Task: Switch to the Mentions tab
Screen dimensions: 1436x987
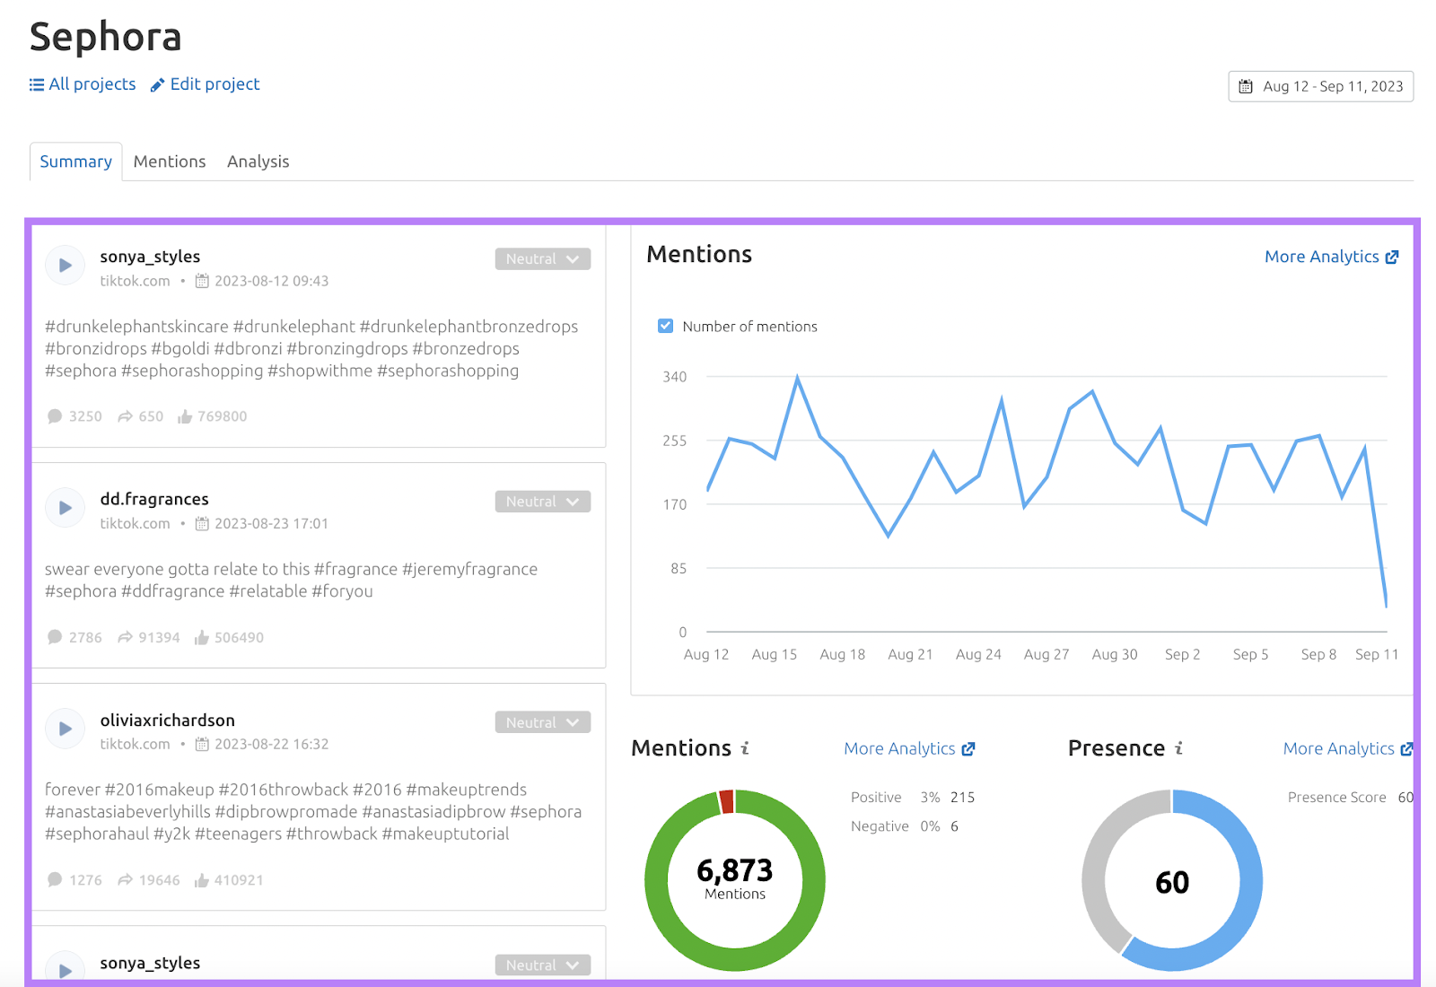Action: tap(169, 162)
